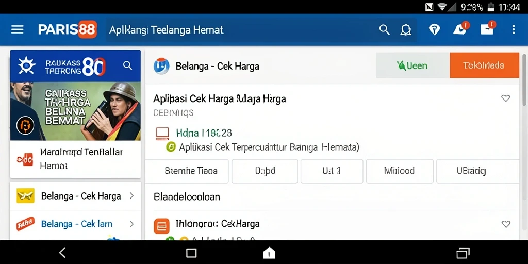Open 'Maraimrqd Tenflallar' sidebar entry
Viewport: 528px width, 264px height.
[75, 159]
